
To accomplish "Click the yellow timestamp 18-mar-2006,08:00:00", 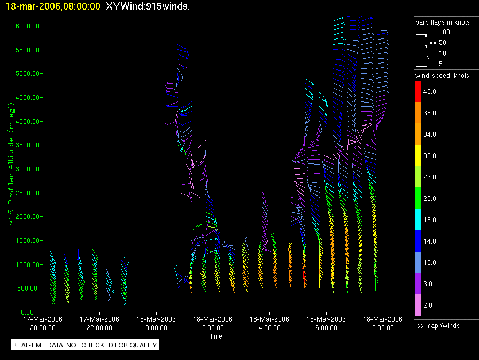I will pyautogui.click(x=50, y=6).
